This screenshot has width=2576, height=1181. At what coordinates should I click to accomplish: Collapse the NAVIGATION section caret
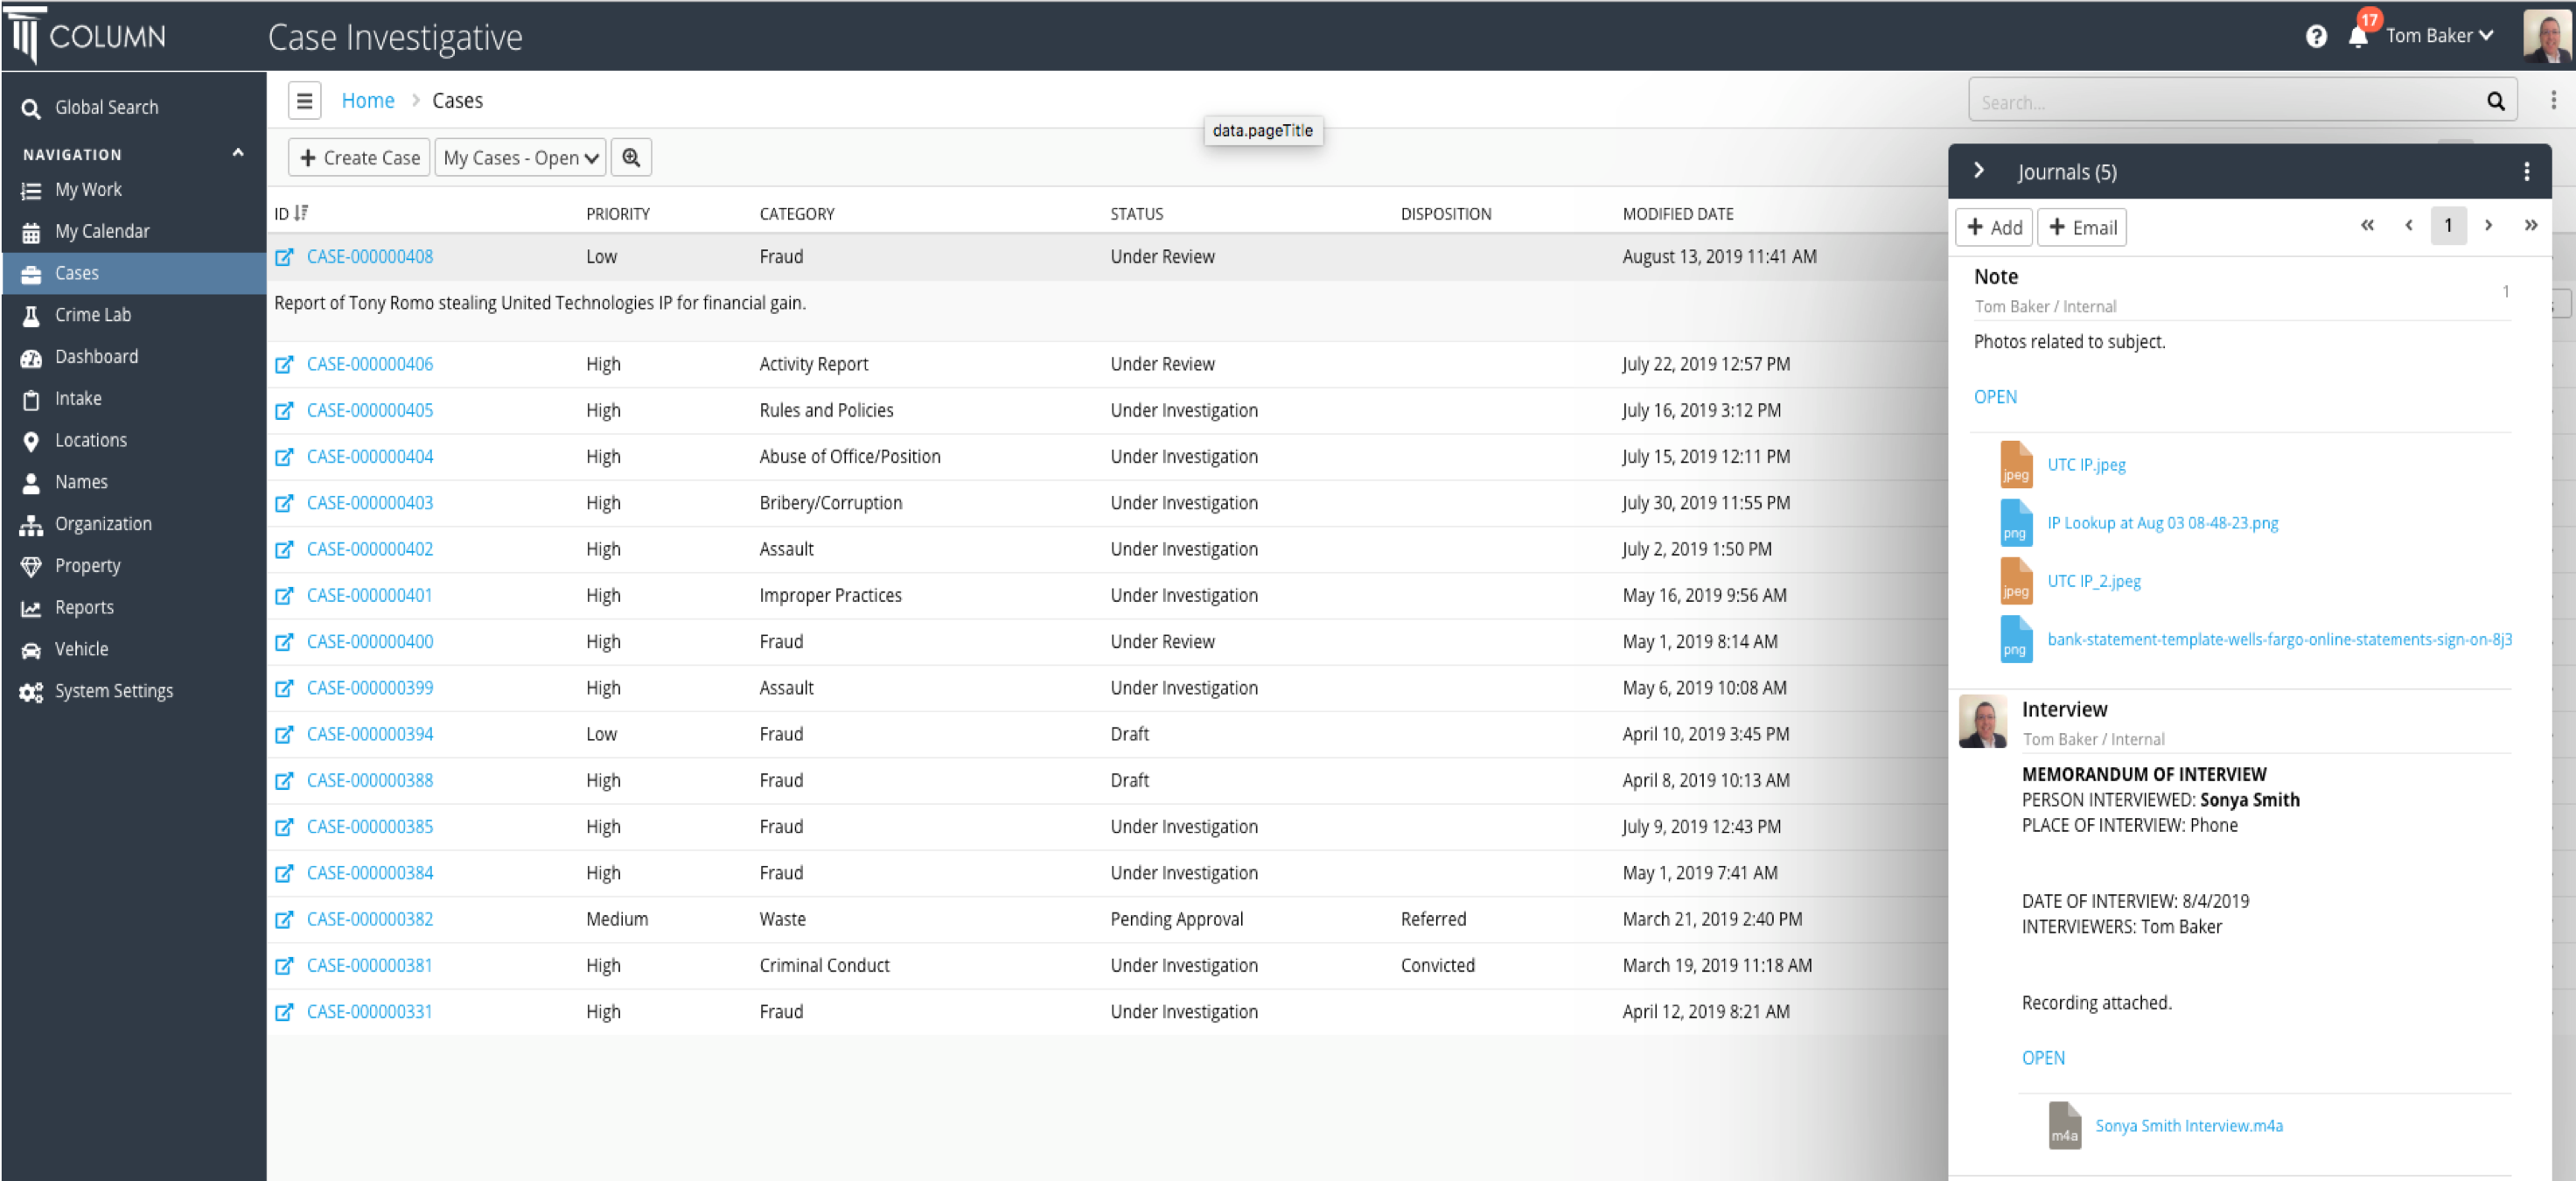point(238,152)
